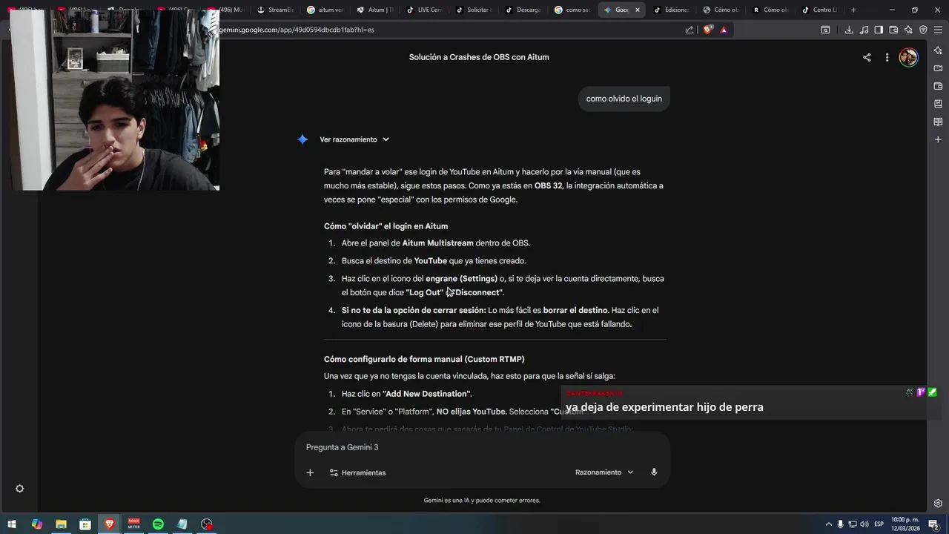This screenshot has height=534, width=949.
Task: Click conversation title 'Solución a Crashes de OBS con Aitum'
Action: [x=479, y=57]
